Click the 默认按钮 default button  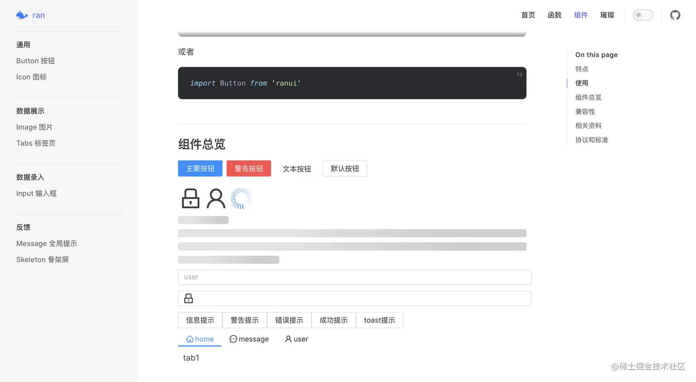point(345,169)
